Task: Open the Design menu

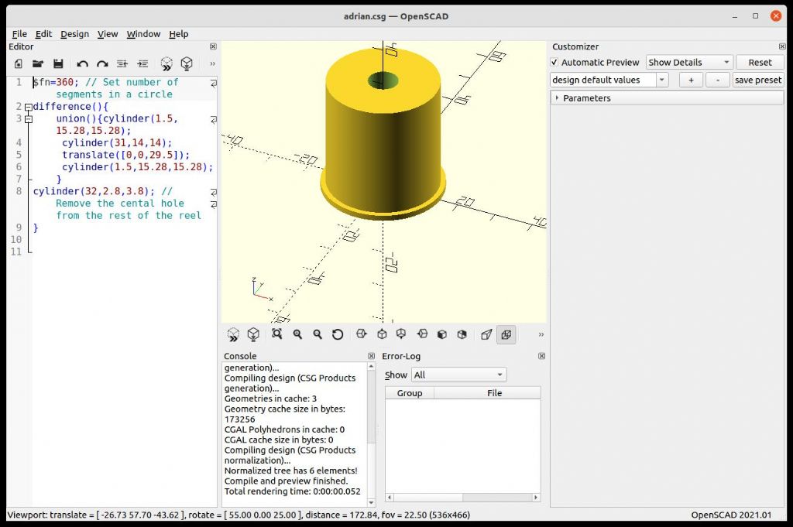Action: pyautogui.click(x=74, y=34)
